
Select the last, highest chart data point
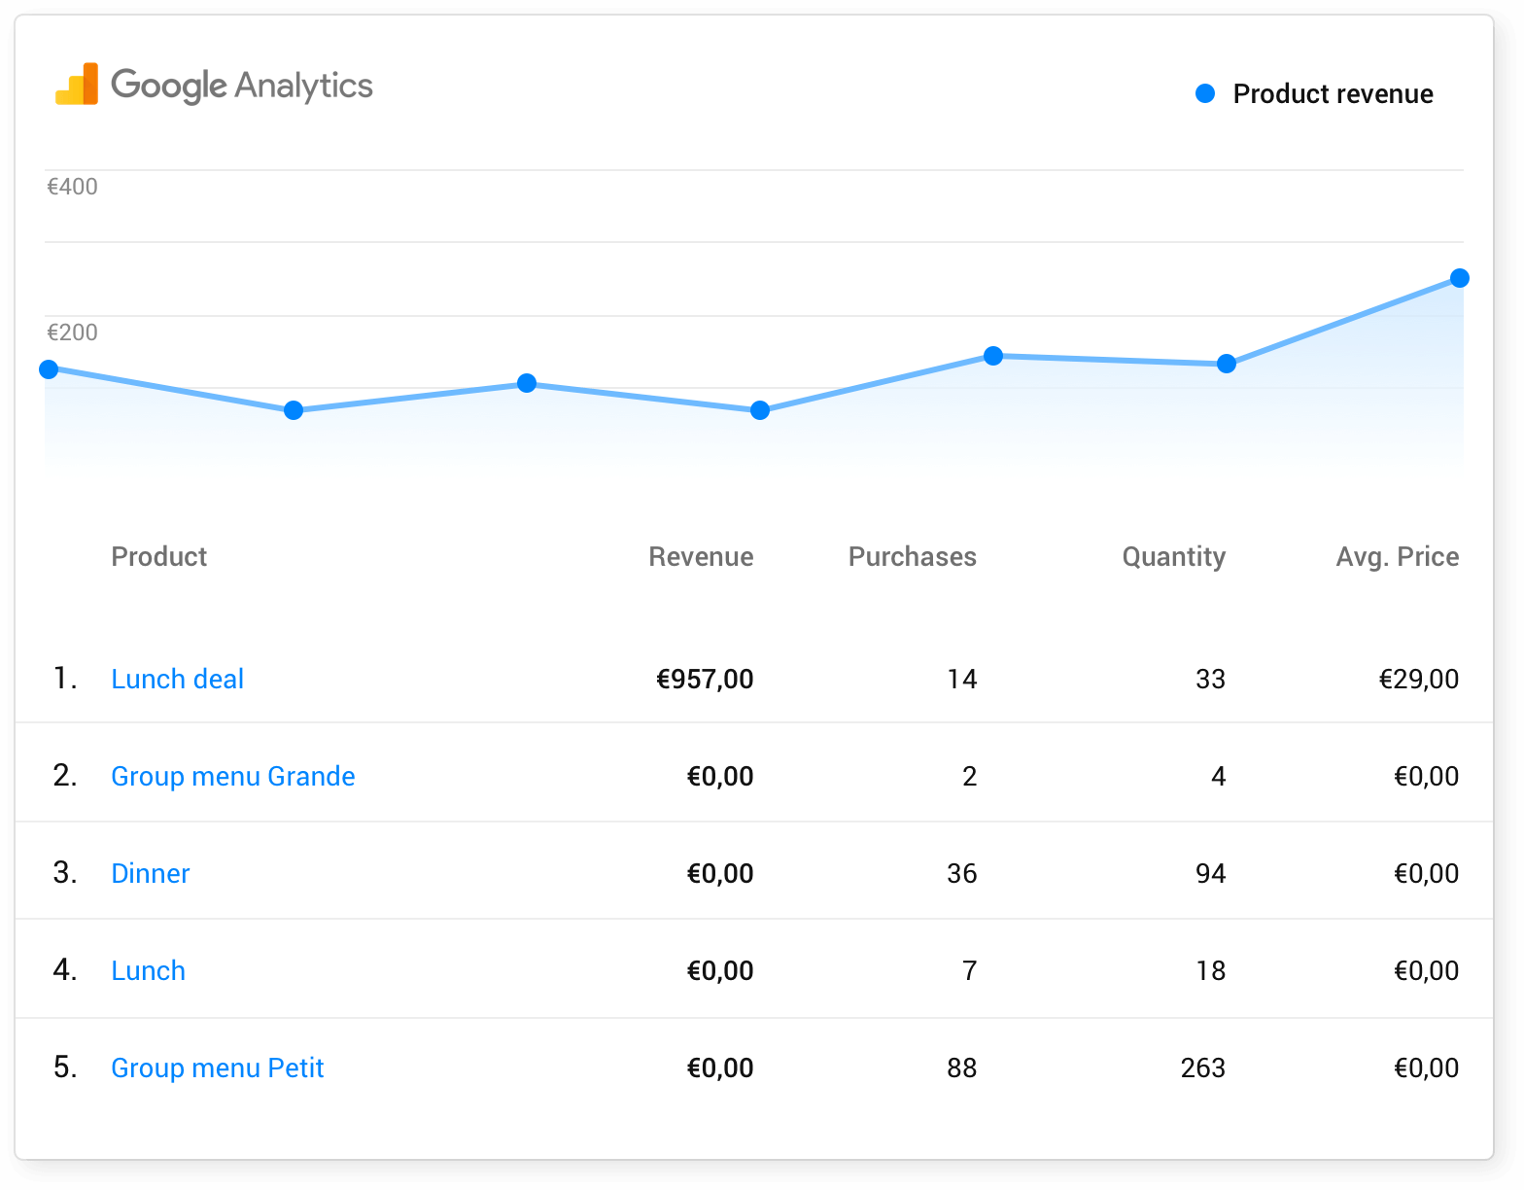(x=1460, y=278)
